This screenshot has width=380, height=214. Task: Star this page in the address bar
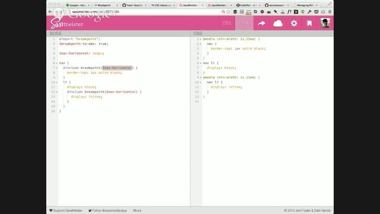pos(228,12)
